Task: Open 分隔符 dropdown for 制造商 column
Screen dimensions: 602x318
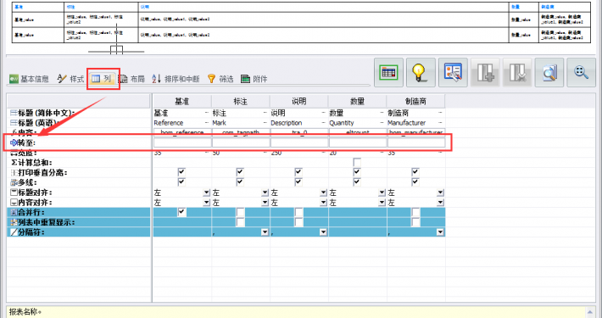Action: pyautogui.click(x=440, y=232)
